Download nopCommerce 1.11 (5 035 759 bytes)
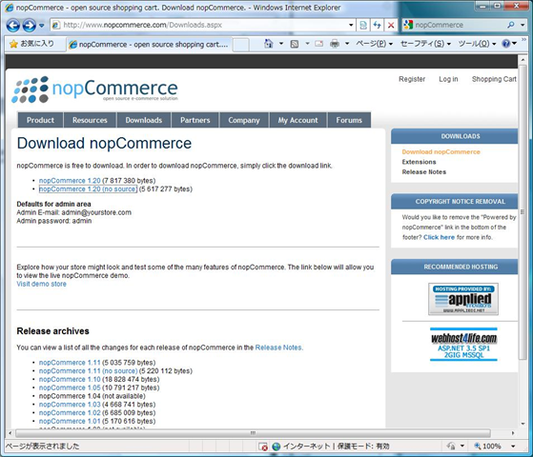The width and height of the screenshot is (533, 457). pyautogui.click(x=70, y=363)
